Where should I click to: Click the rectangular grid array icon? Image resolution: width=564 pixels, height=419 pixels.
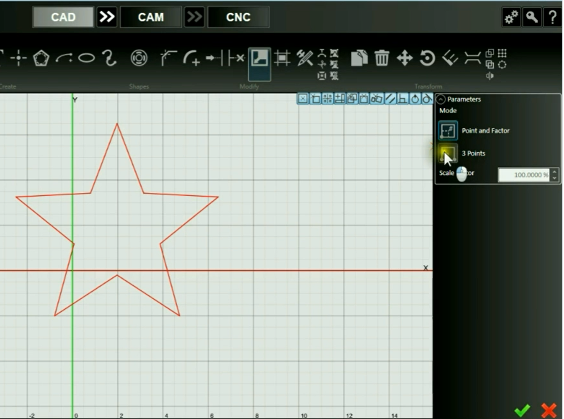click(x=502, y=53)
